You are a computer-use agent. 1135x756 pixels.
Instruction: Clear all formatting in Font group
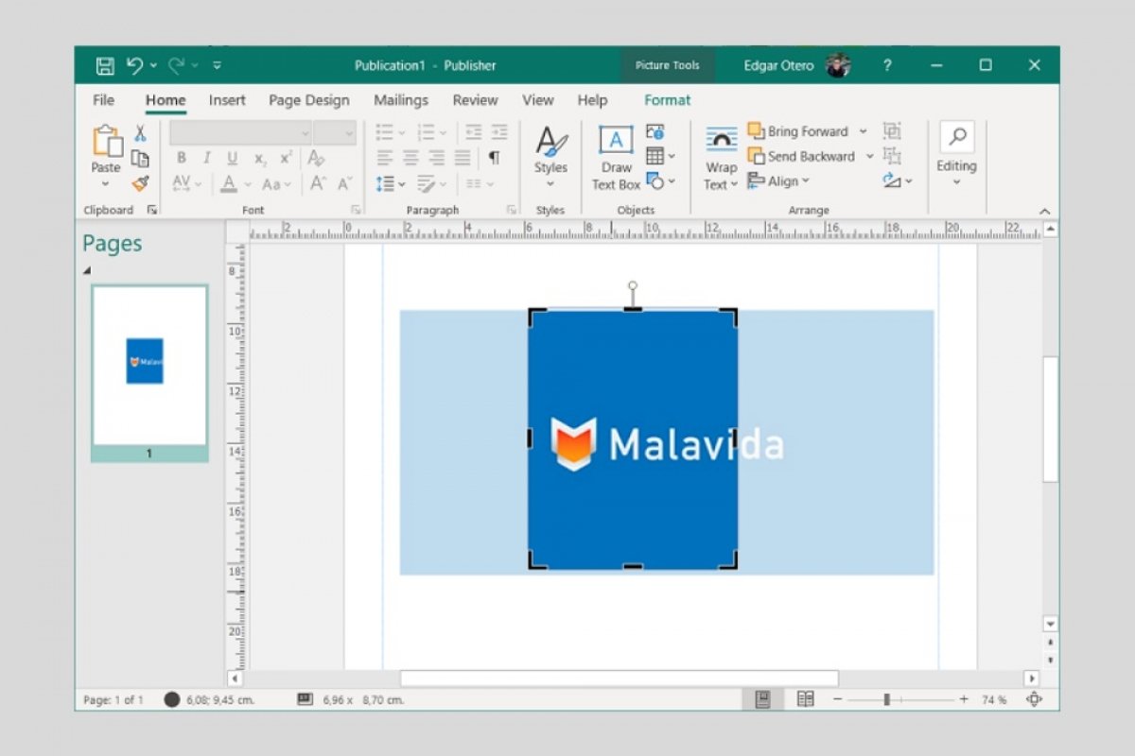(x=317, y=158)
